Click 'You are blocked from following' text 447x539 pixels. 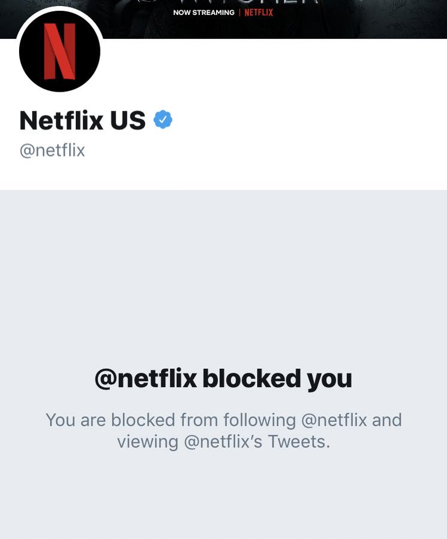pos(171,420)
